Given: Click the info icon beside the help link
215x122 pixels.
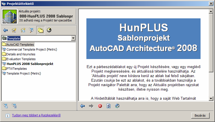Looking at the screenshot, I should [8, 116].
